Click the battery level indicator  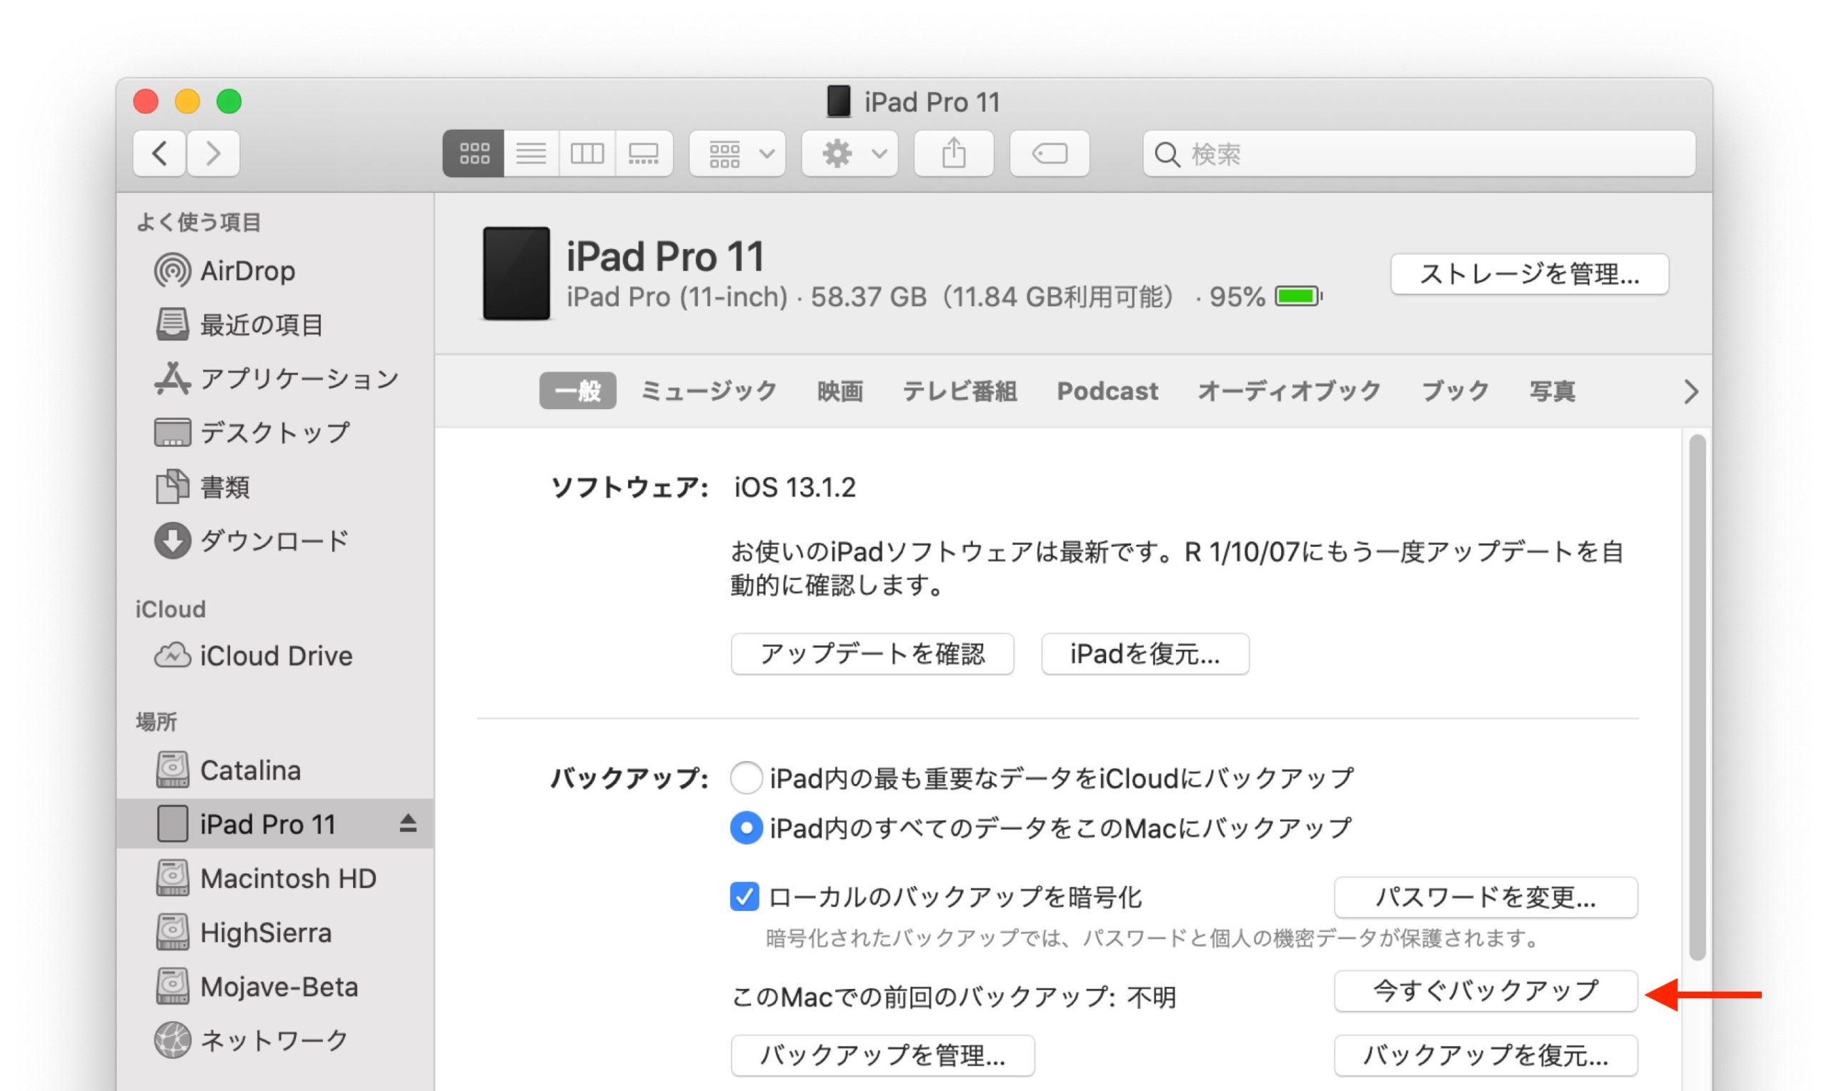coord(1299,296)
